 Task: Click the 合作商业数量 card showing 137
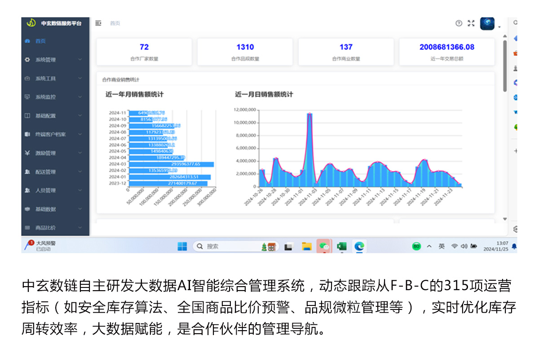pos(346,52)
